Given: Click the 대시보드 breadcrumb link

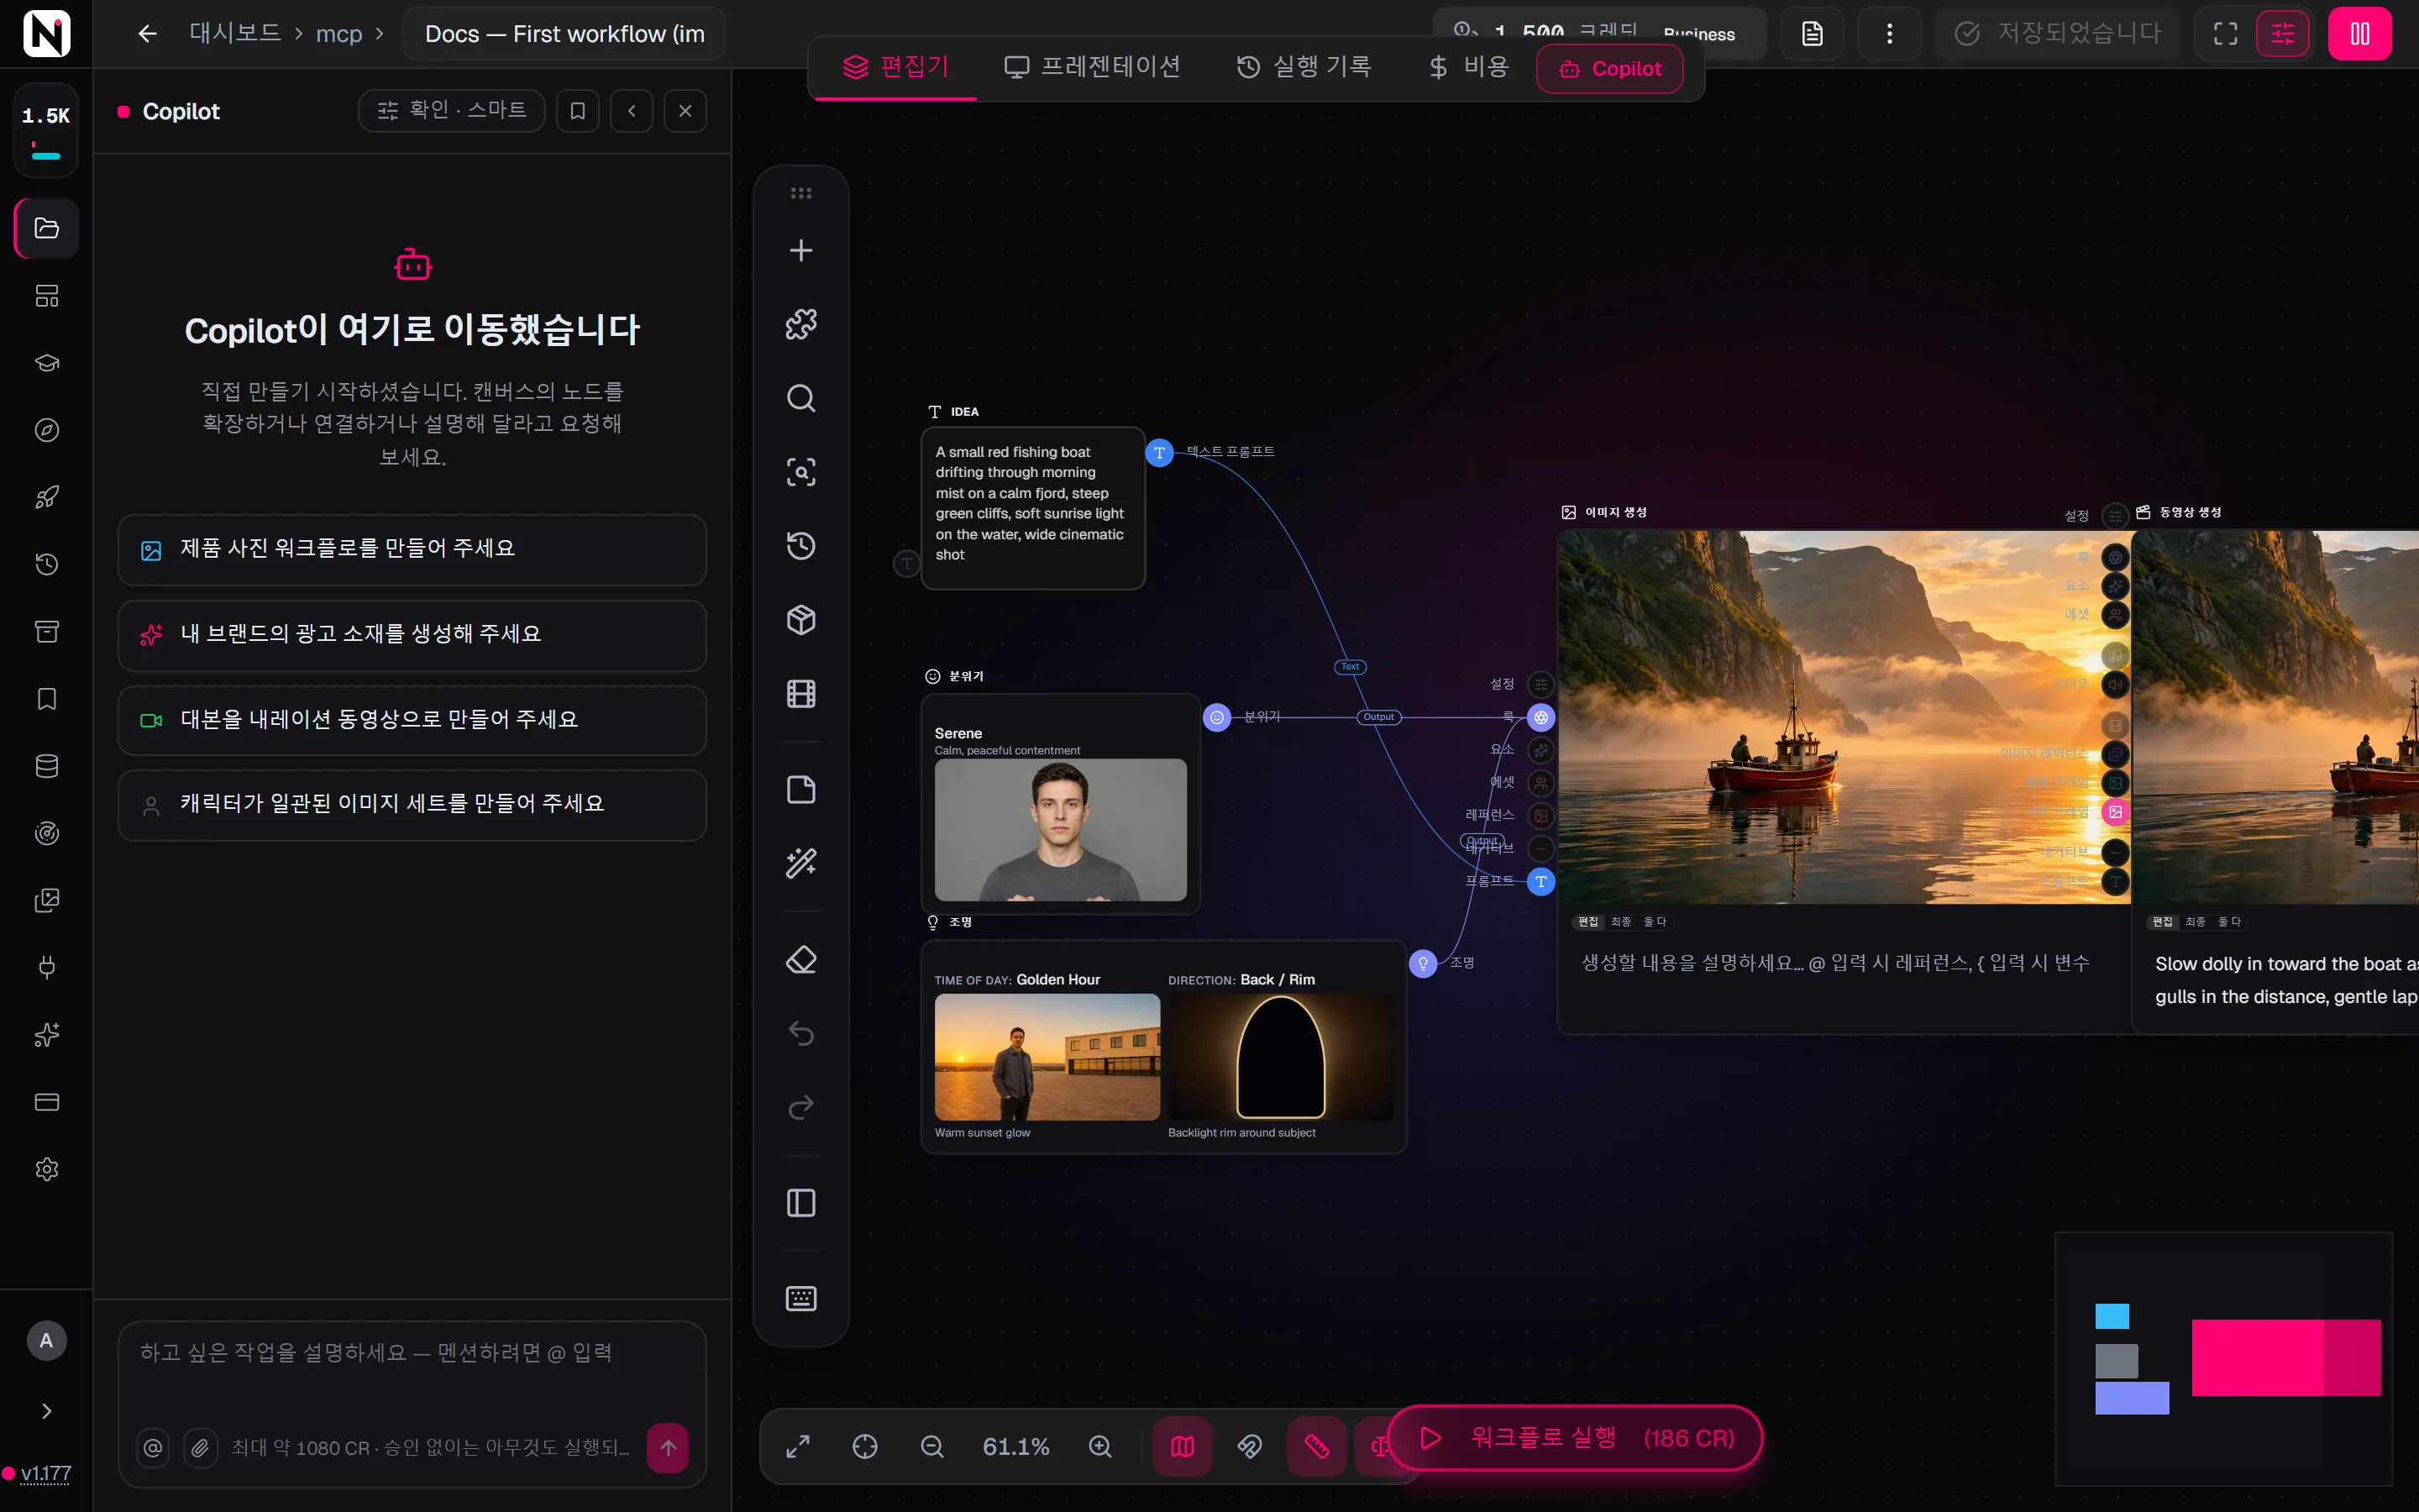Looking at the screenshot, I should pos(235,34).
